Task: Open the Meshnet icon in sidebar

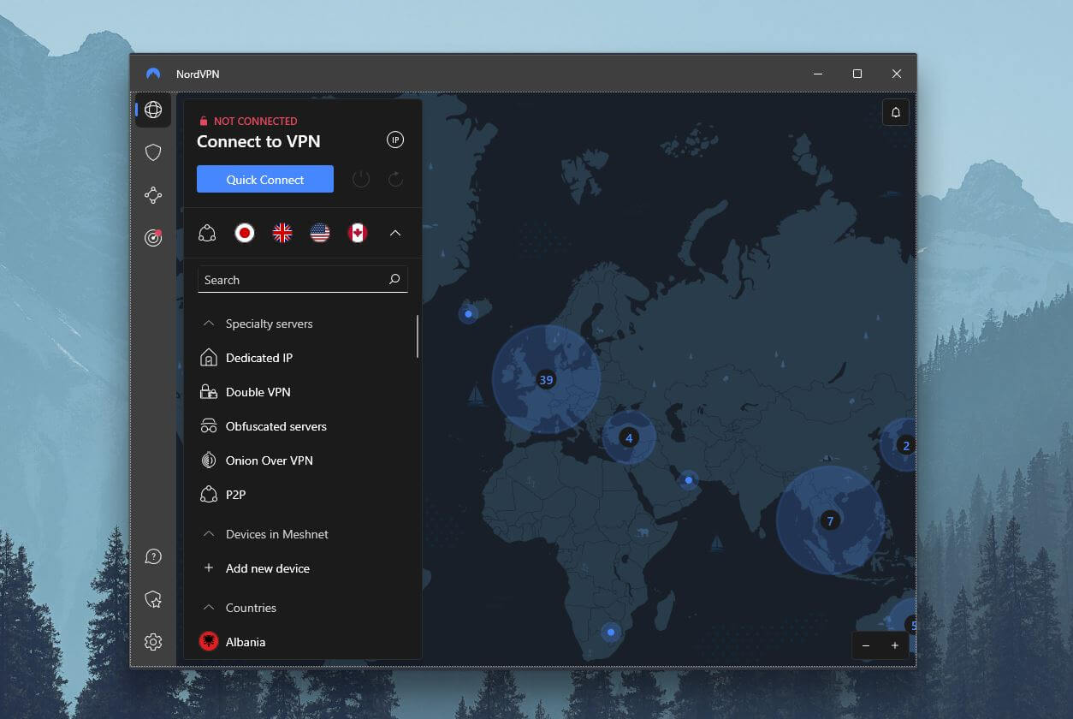Action: click(153, 195)
